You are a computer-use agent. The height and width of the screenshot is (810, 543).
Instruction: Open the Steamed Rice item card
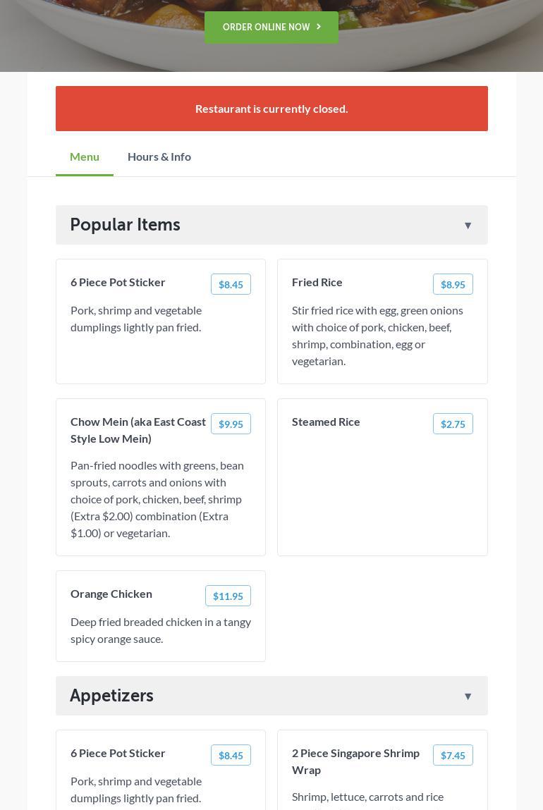pos(382,486)
